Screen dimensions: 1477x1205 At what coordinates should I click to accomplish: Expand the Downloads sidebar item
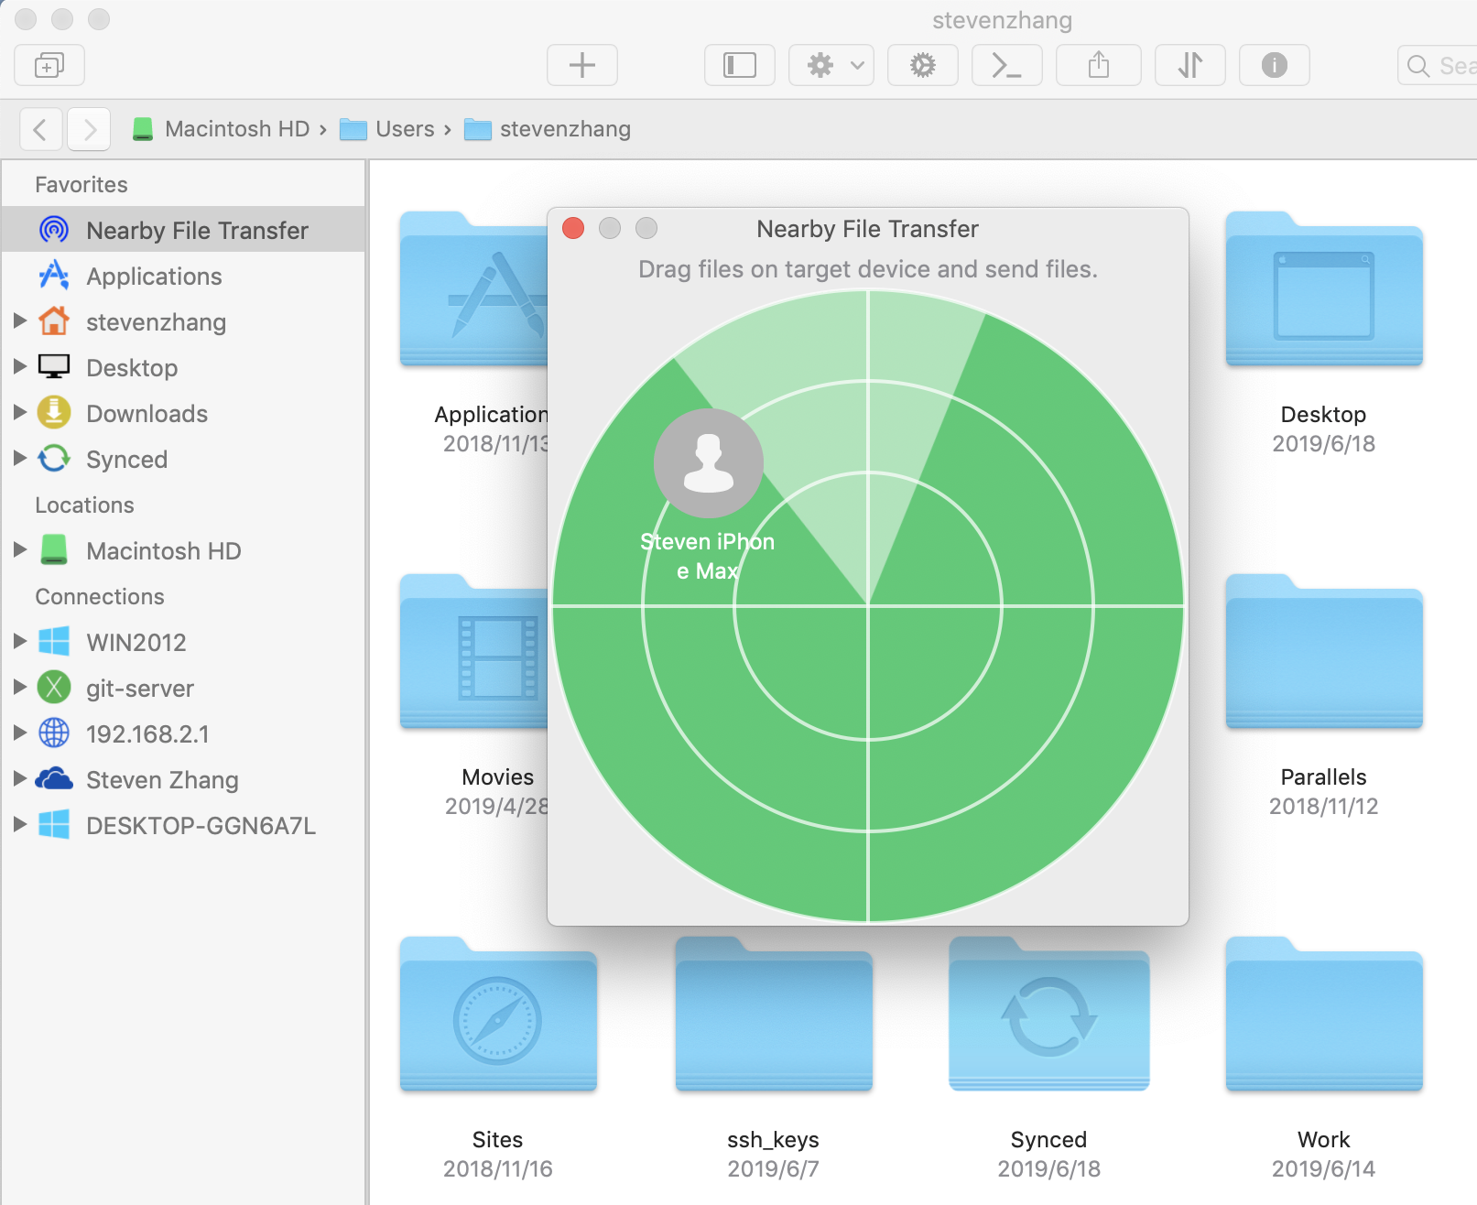(x=19, y=412)
